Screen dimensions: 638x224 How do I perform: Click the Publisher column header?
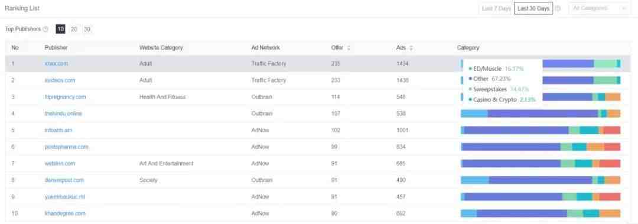56,48
